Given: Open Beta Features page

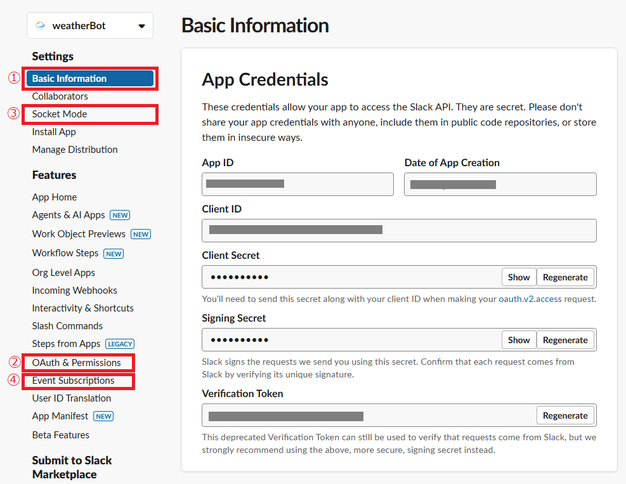Looking at the screenshot, I should [61, 435].
